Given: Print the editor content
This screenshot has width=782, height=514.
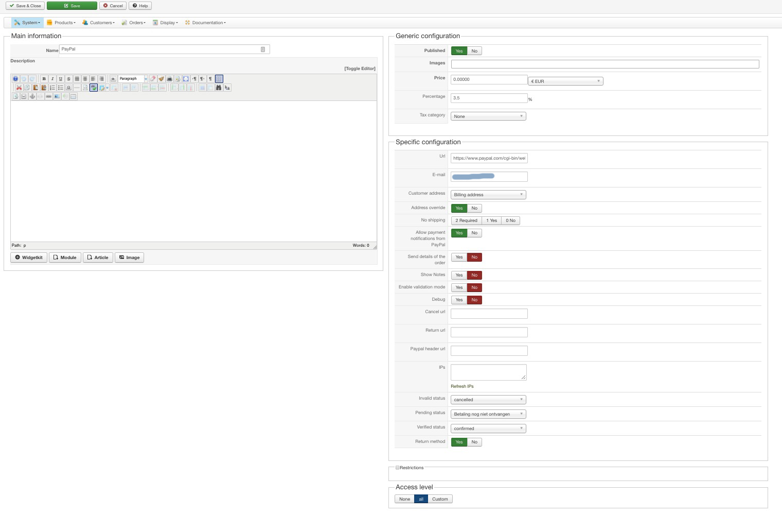Looking at the screenshot, I should tap(170, 79).
